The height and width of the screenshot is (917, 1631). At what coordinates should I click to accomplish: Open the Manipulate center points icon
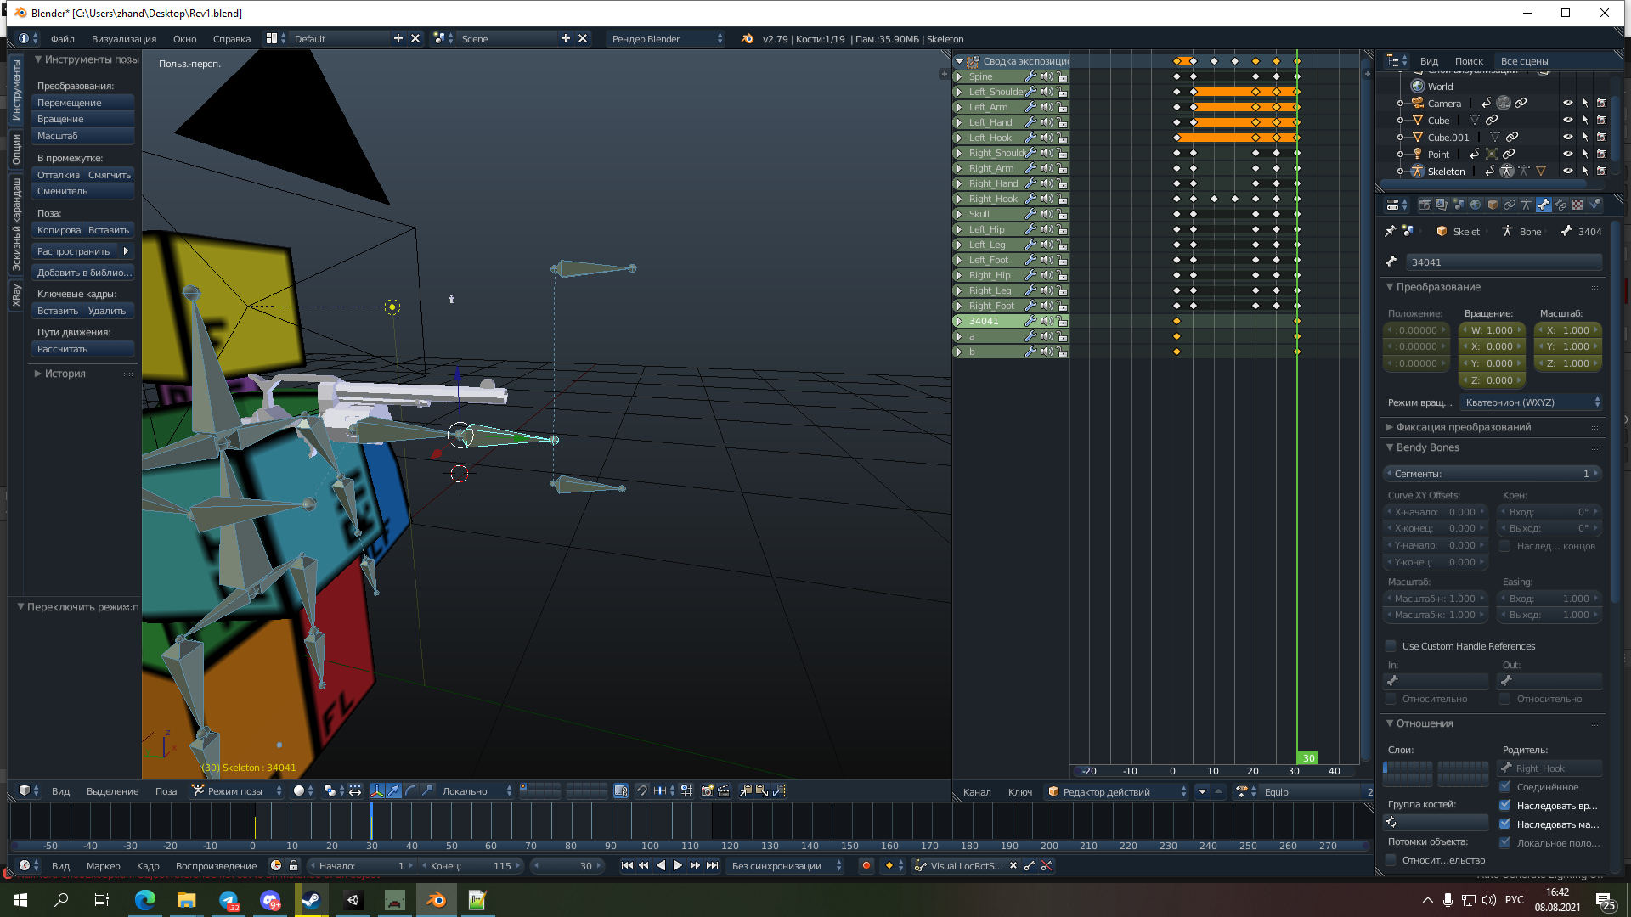click(354, 790)
